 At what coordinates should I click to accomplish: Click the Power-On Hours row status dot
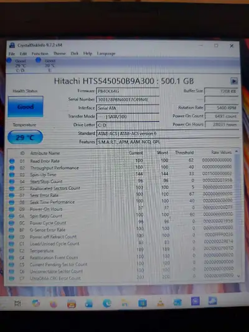click(12, 209)
